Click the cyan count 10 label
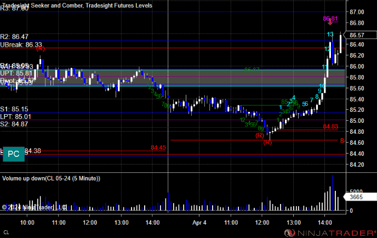The height and width of the screenshot is (238, 377). pos(322,86)
